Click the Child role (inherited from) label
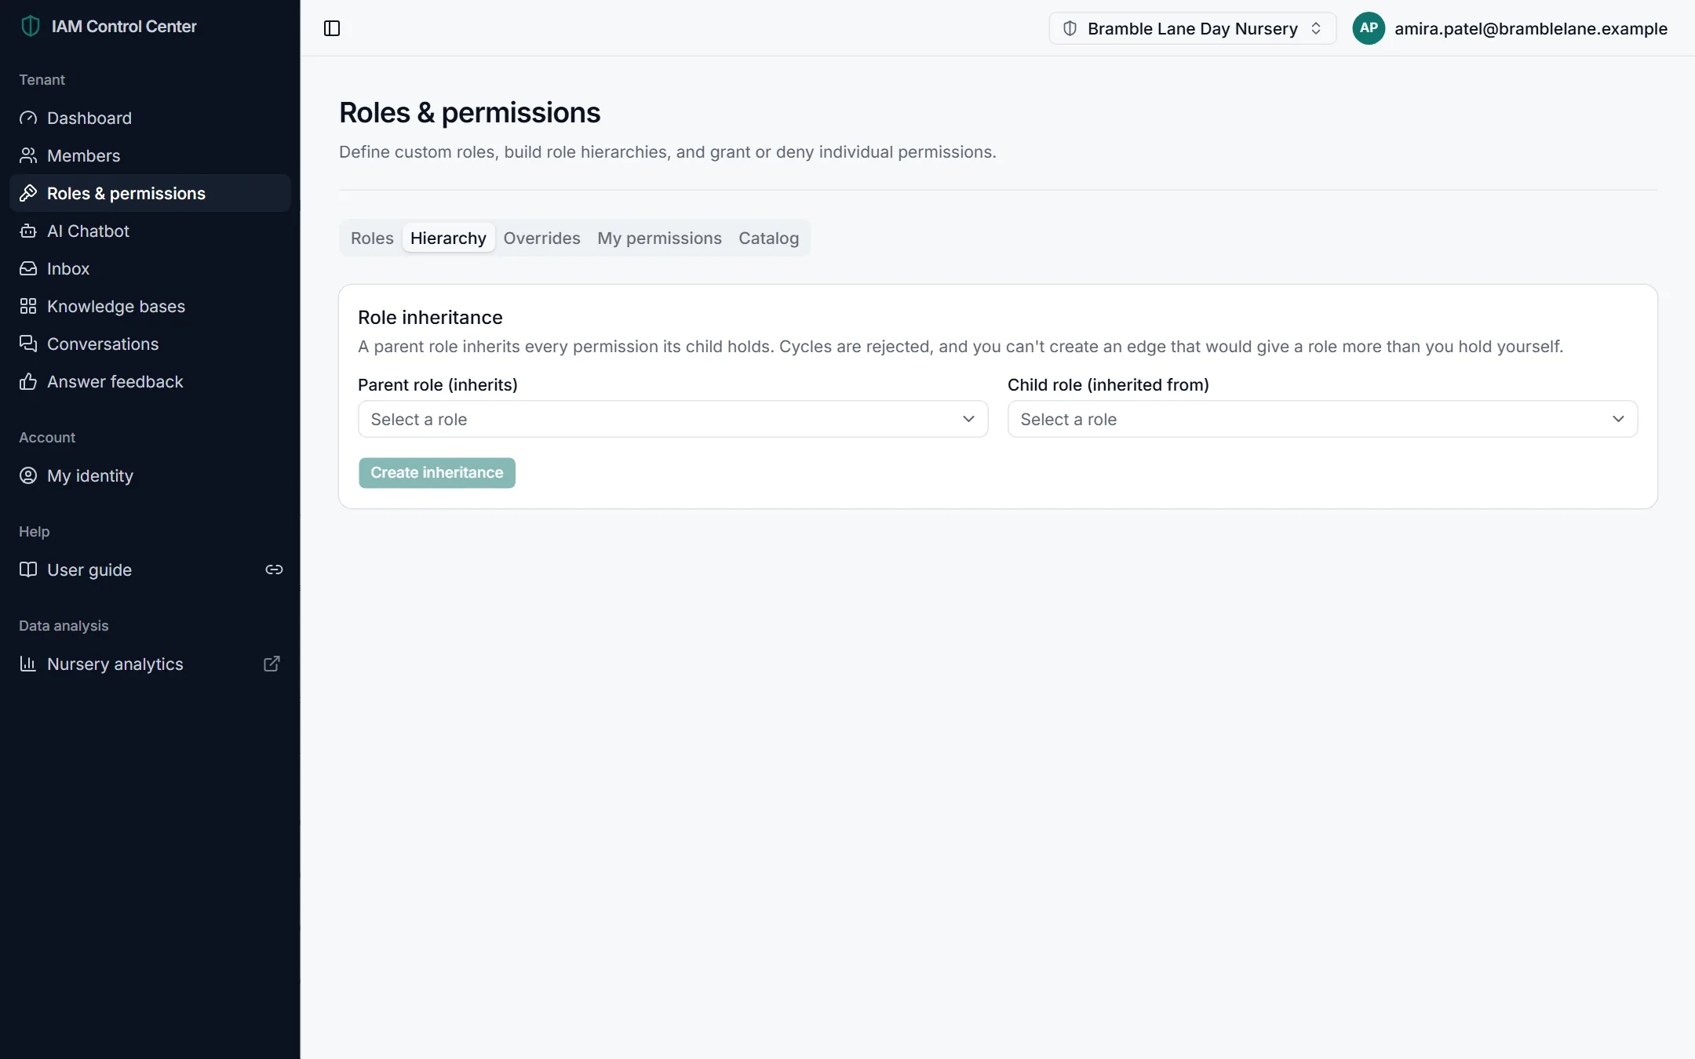The height and width of the screenshot is (1059, 1695). [1108, 384]
